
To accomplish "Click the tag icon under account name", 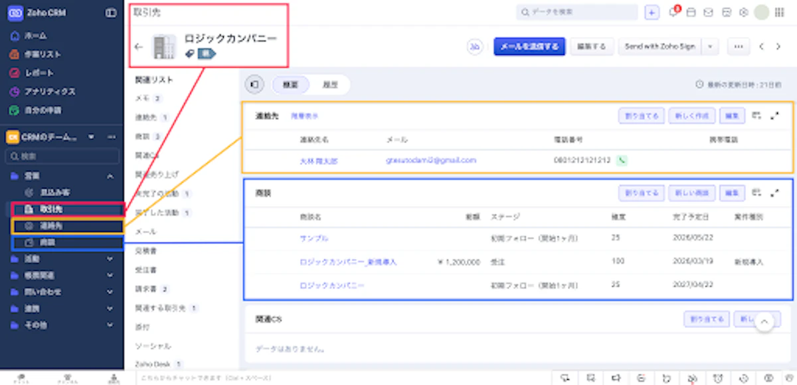I will 190,54.
